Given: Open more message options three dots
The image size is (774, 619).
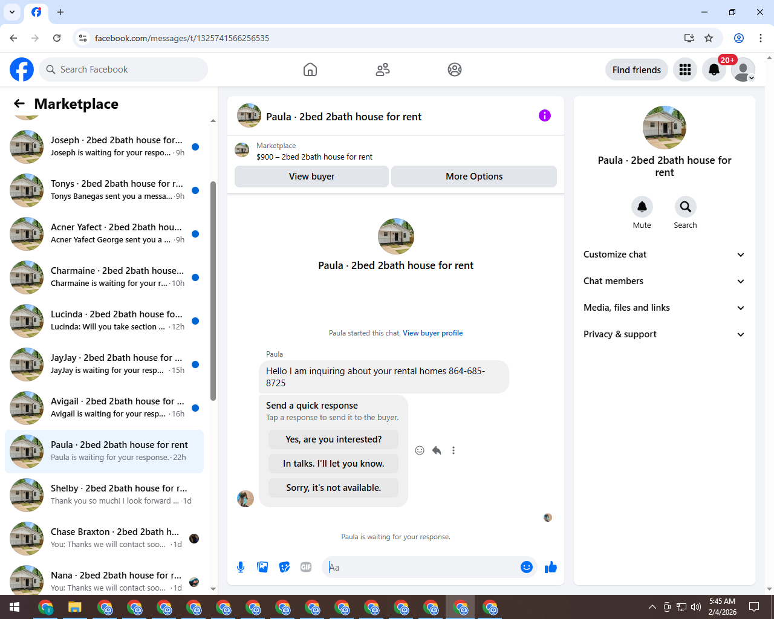Looking at the screenshot, I should click(454, 450).
